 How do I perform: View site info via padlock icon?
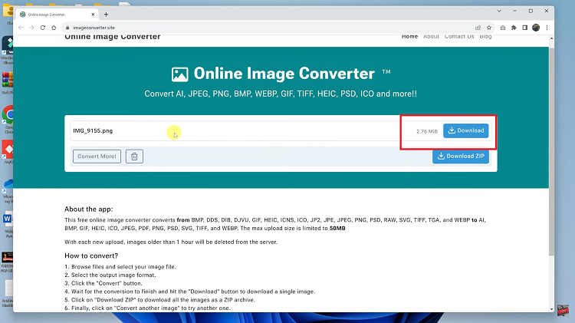pyautogui.click(x=67, y=28)
